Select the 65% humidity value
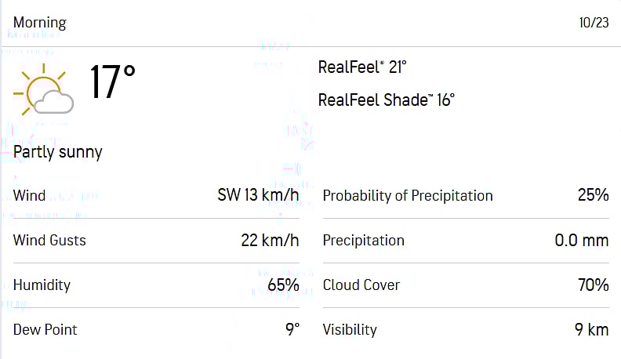The image size is (621, 359). click(283, 285)
